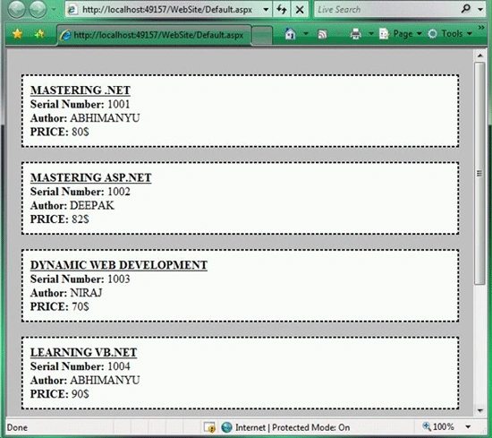Click the Refresh button
Image resolution: width=492 pixels, height=438 pixels.
(282, 10)
